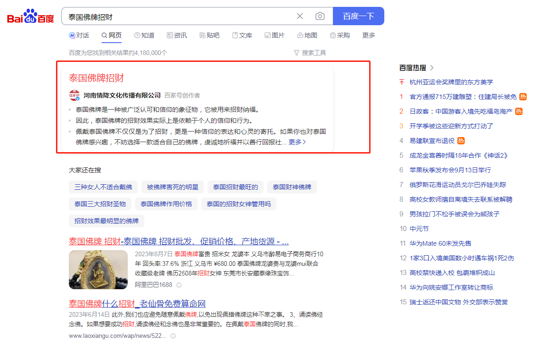Open featured result title 泰国佛牌招财
The height and width of the screenshot is (341, 534).
pyautogui.click(x=96, y=78)
